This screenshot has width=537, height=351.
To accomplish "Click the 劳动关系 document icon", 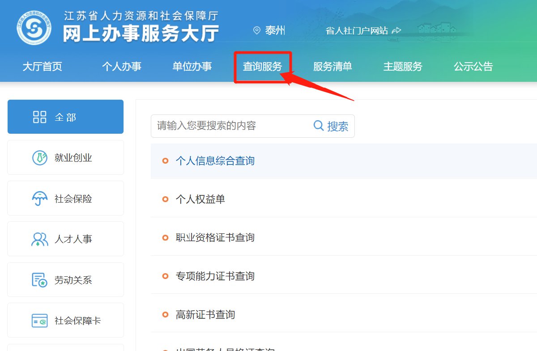I will point(40,280).
